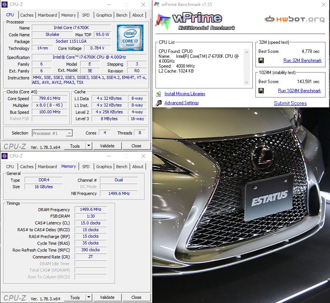This screenshot has width=330, height=303.
Task: Open Bench tab in bottom CPU-Z window
Action: [121, 167]
